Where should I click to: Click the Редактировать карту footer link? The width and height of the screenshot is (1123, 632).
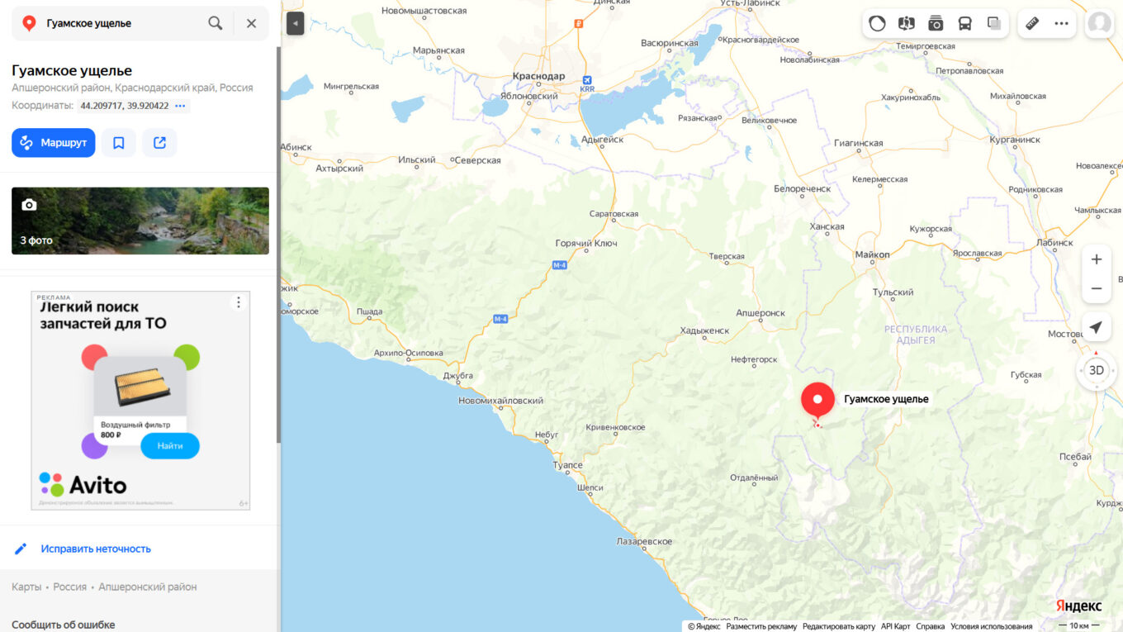click(839, 626)
